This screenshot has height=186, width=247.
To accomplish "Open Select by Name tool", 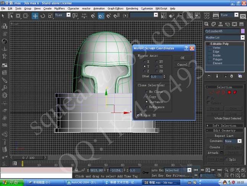I will pos(10,16).
